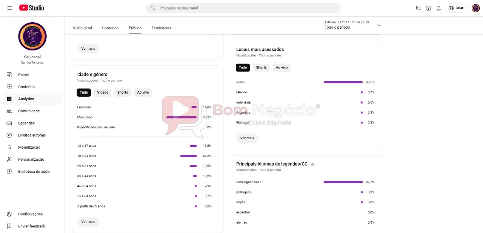Open the Help question mark icon
This screenshot has width=483, height=233.
click(x=428, y=8)
